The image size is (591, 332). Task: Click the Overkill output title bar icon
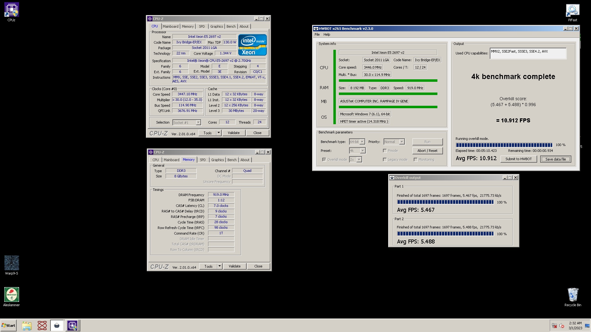(x=392, y=178)
